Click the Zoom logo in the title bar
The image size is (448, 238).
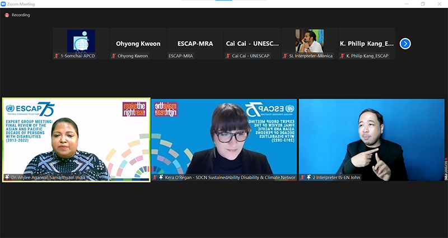pyautogui.click(x=3, y=4)
